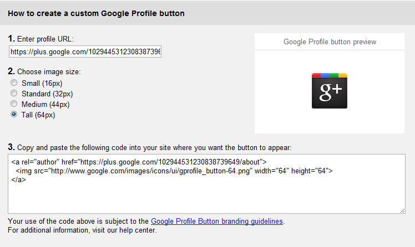Click the 'Choose image size:' label
Screen dimensions: 415x247
[49, 72]
